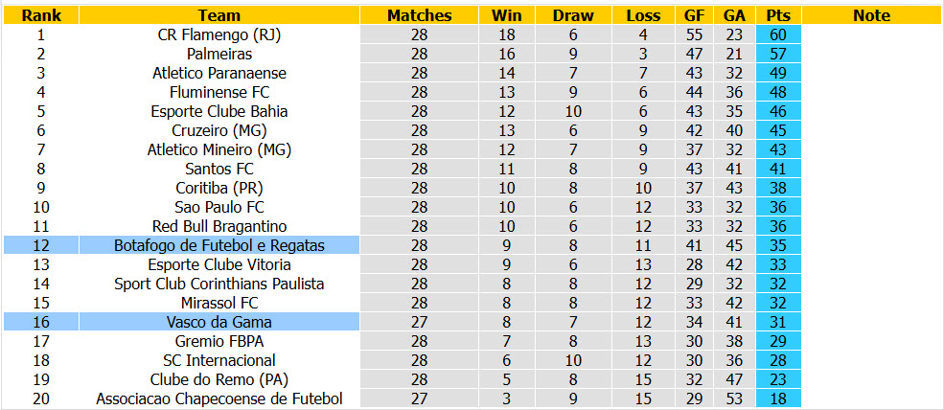This screenshot has width=944, height=410.
Task: Click the Team column header
Action: coord(219,15)
